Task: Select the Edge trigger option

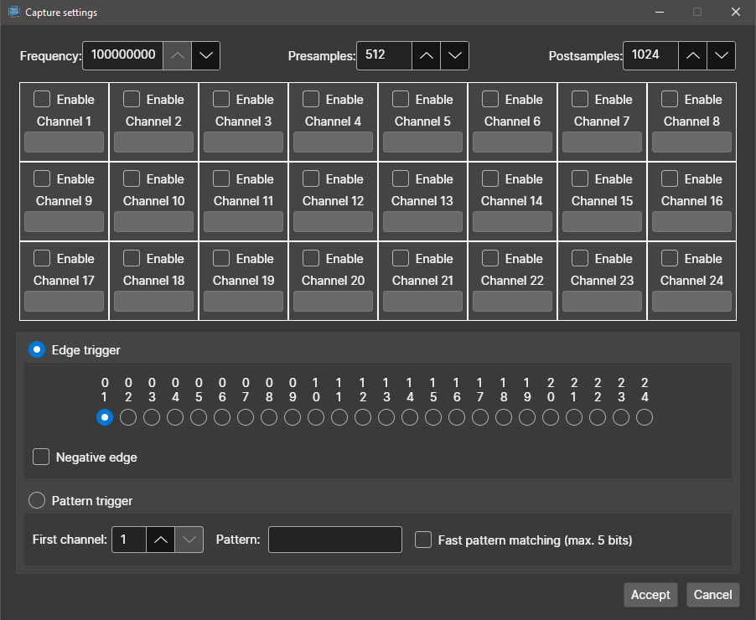Action: pyautogui.click(x=37, y=349)
